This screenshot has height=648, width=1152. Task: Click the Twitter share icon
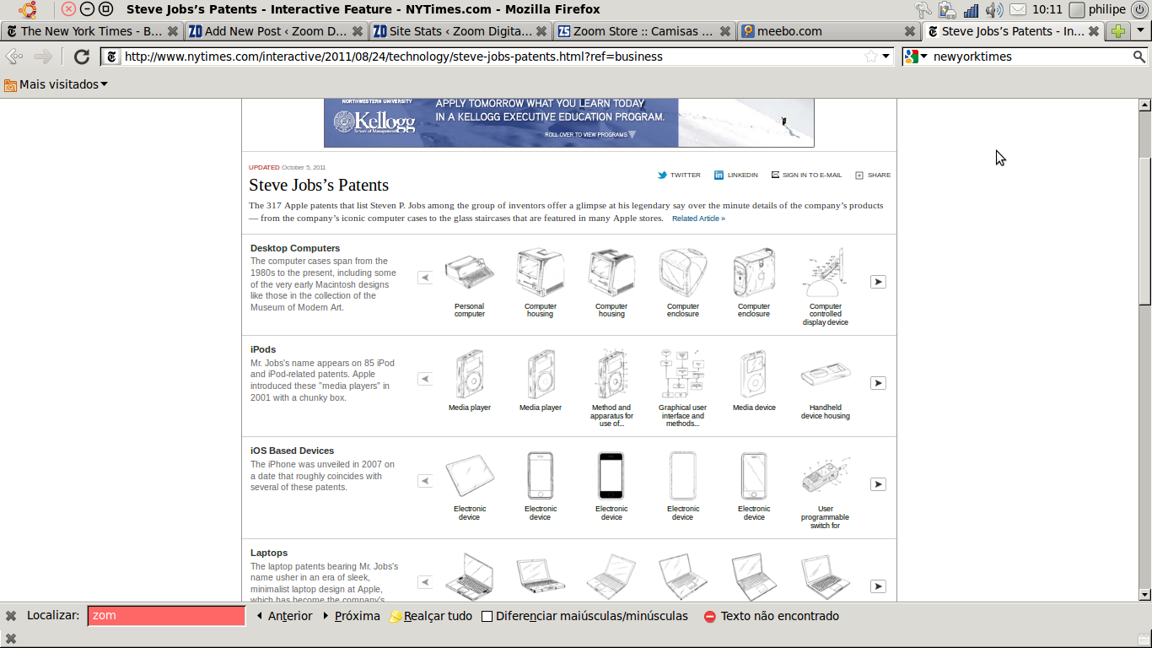[x=663, y=175]
